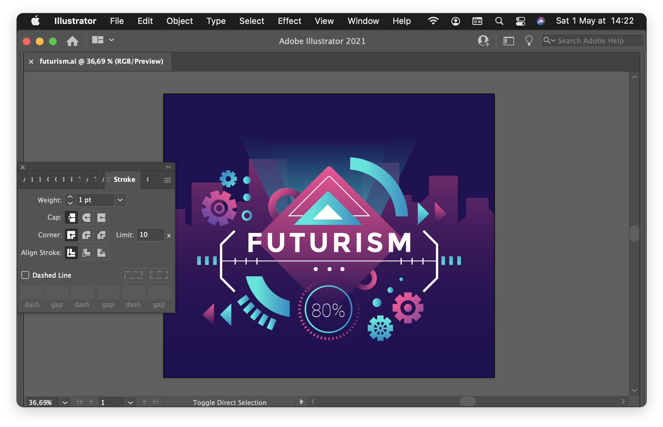Choose the Bevel Join corner option
Viewport: 663px width, 427px height.
coord(101,235)
